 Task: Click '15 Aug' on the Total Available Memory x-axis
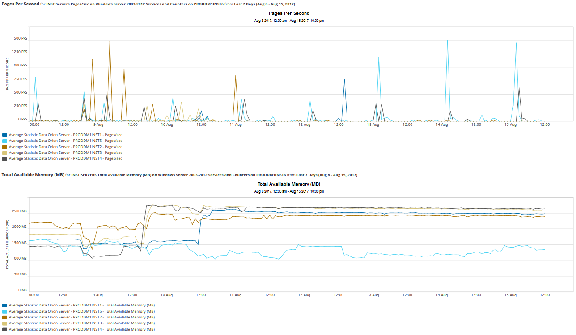tap(510, 295)
